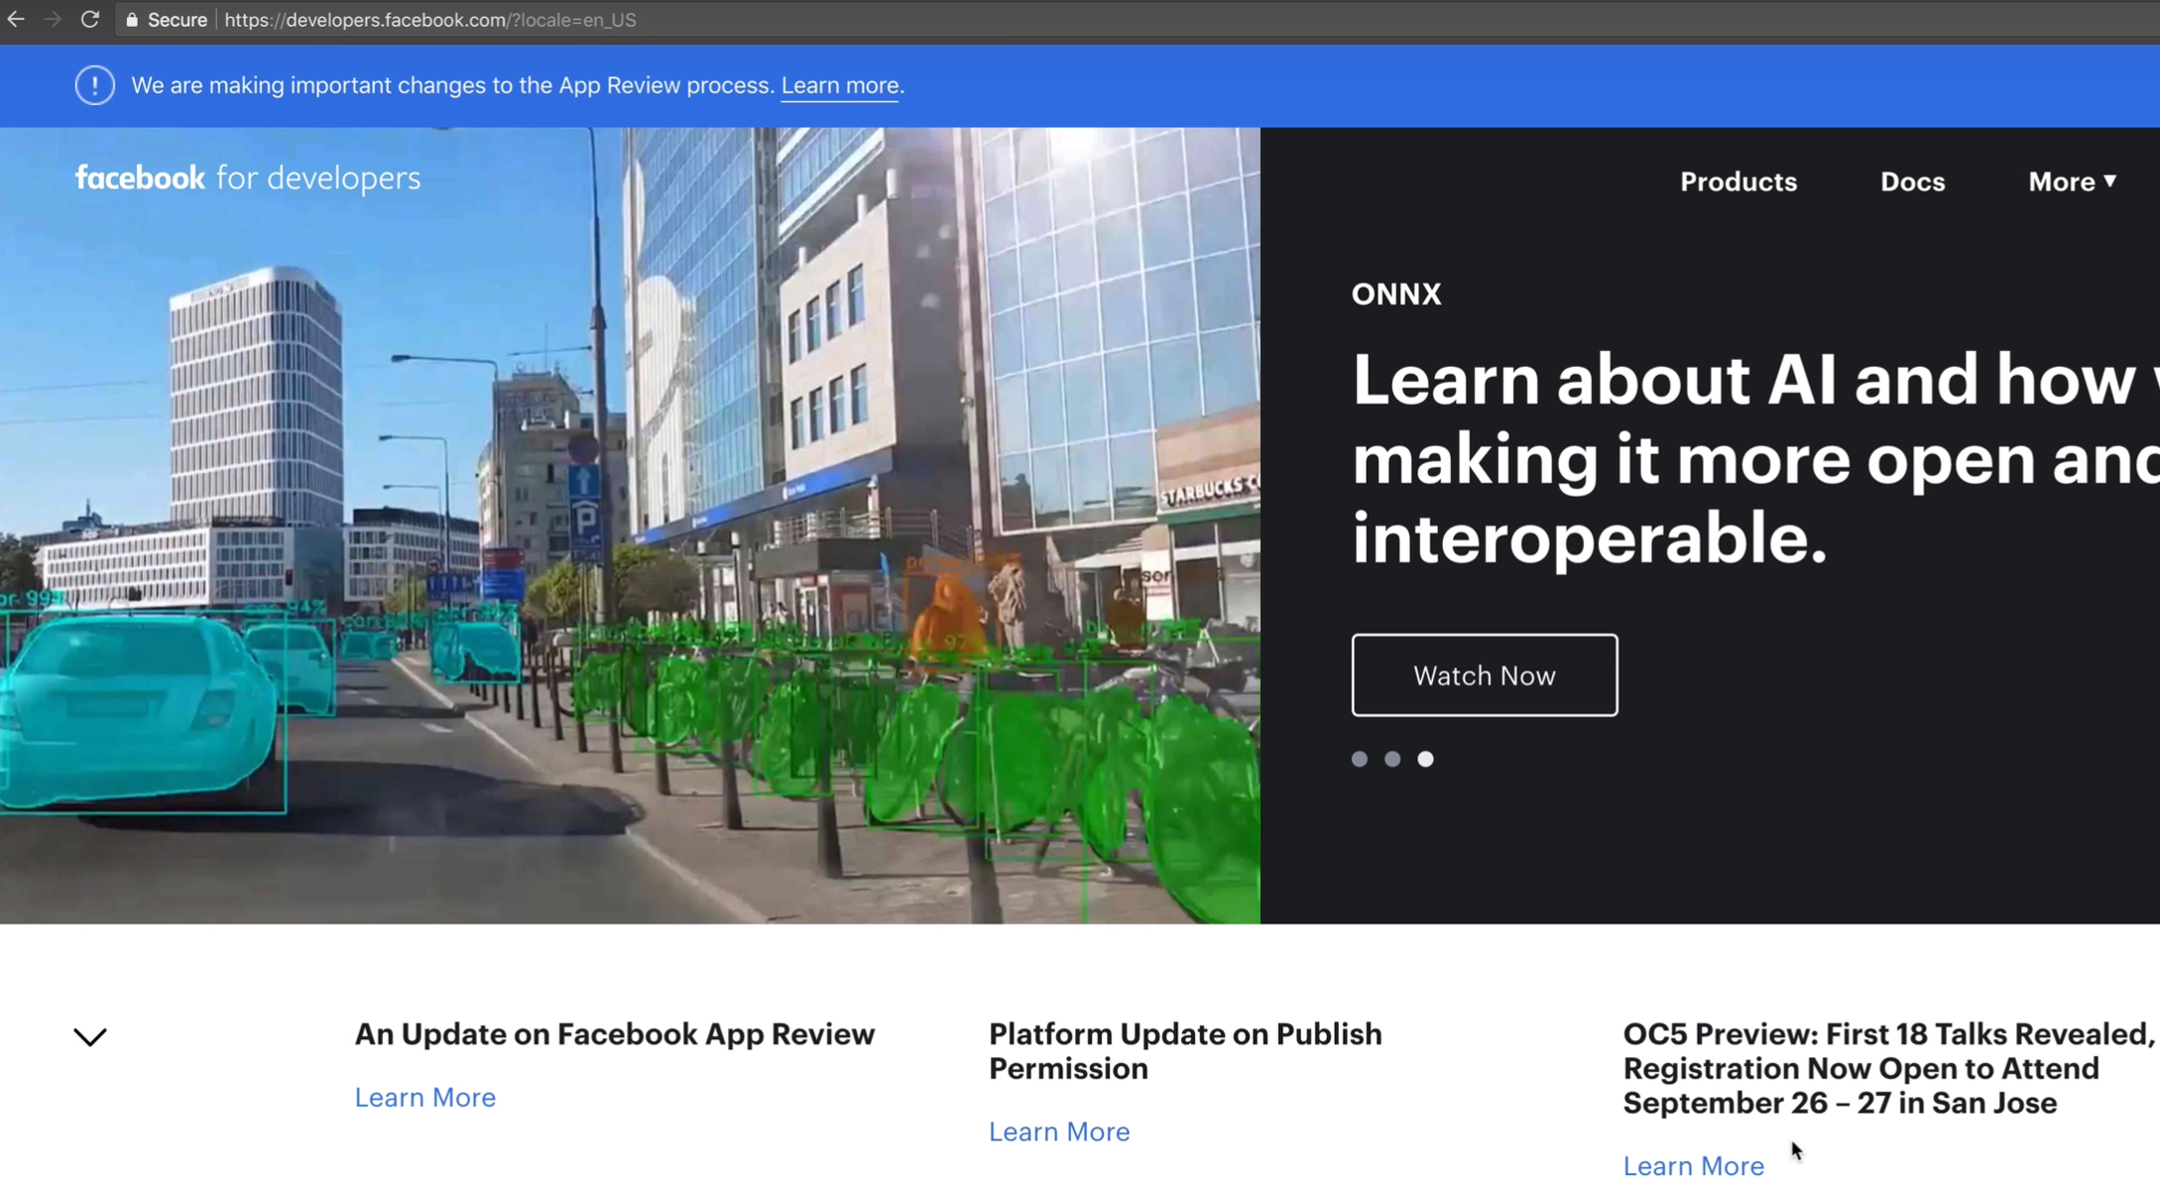2160x1189 pixels.
Task: Click the facebook for developers logo
Action: pyautogui.click(x=248, y=178)
